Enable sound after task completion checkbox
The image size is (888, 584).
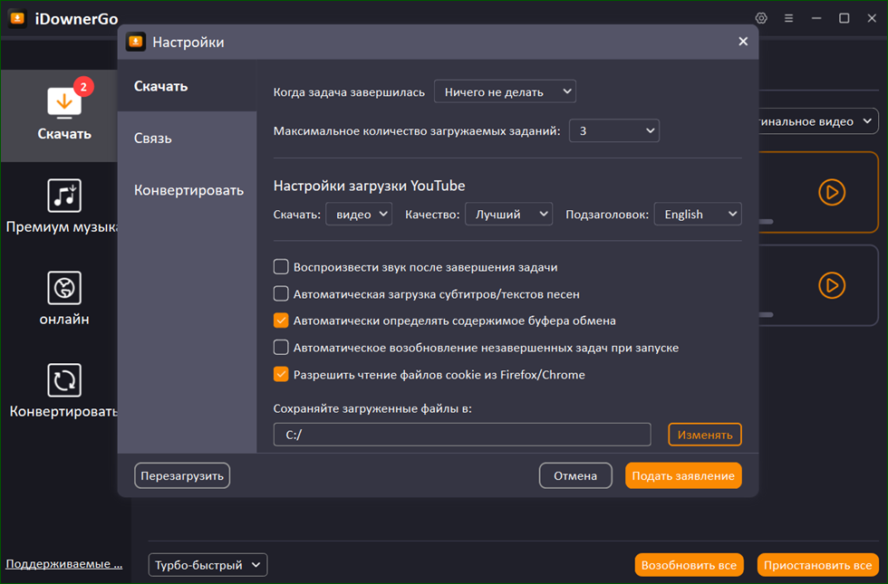(x=281, y=266)
